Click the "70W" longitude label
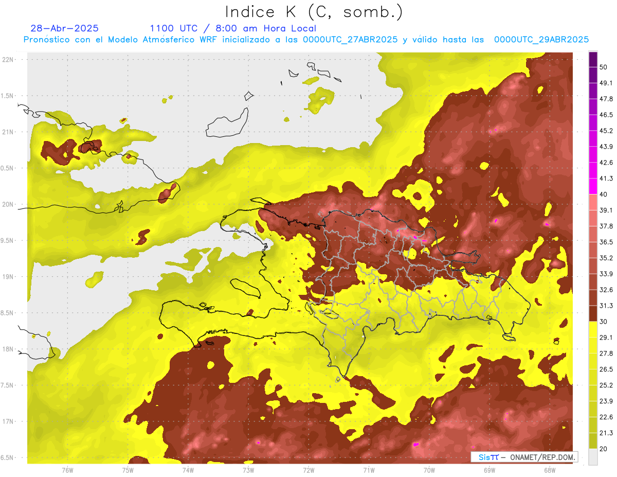Image resolution: width=617 pixels, height=477 pixels. point(429,470)
